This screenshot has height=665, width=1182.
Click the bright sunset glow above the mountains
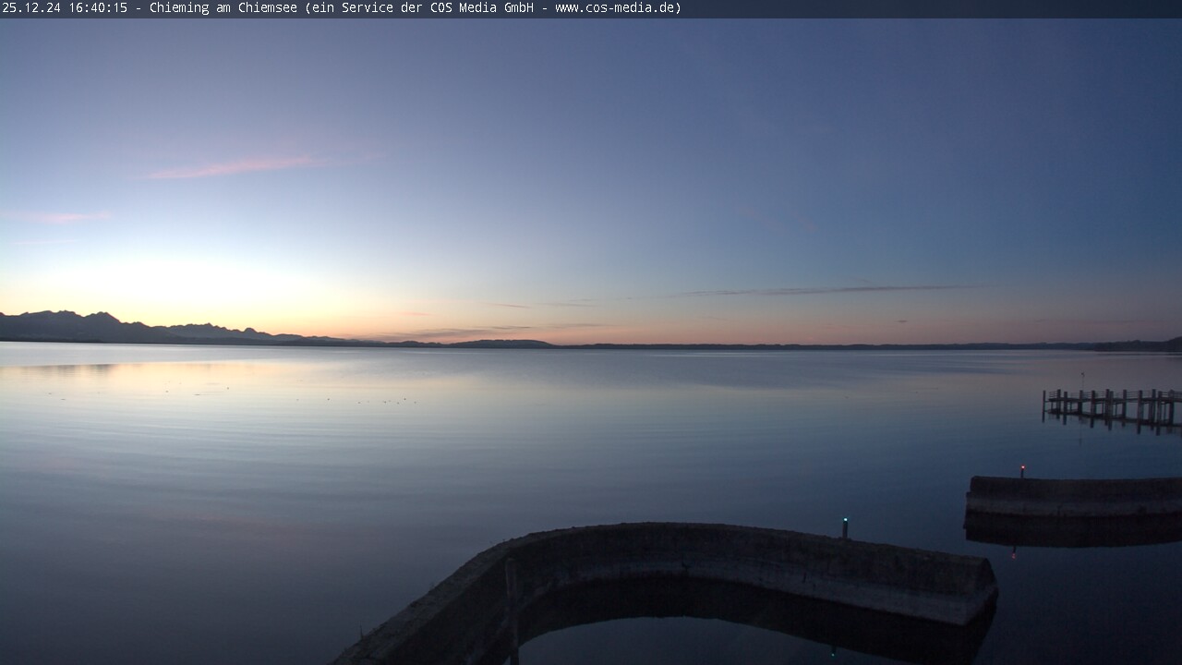tap(185, 286)
